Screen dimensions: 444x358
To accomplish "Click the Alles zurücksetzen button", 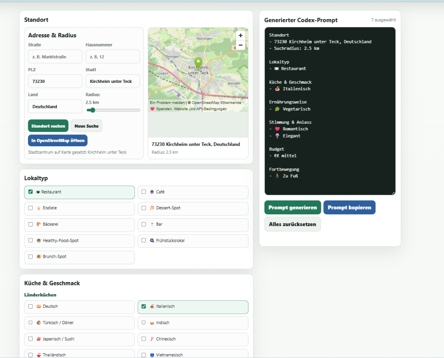I will pos(293,224).
